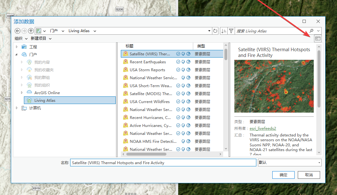This screenshot has height=195, width=337.
Task: Open the esri_livefeeds2 owner link
Action: (263, 128)
